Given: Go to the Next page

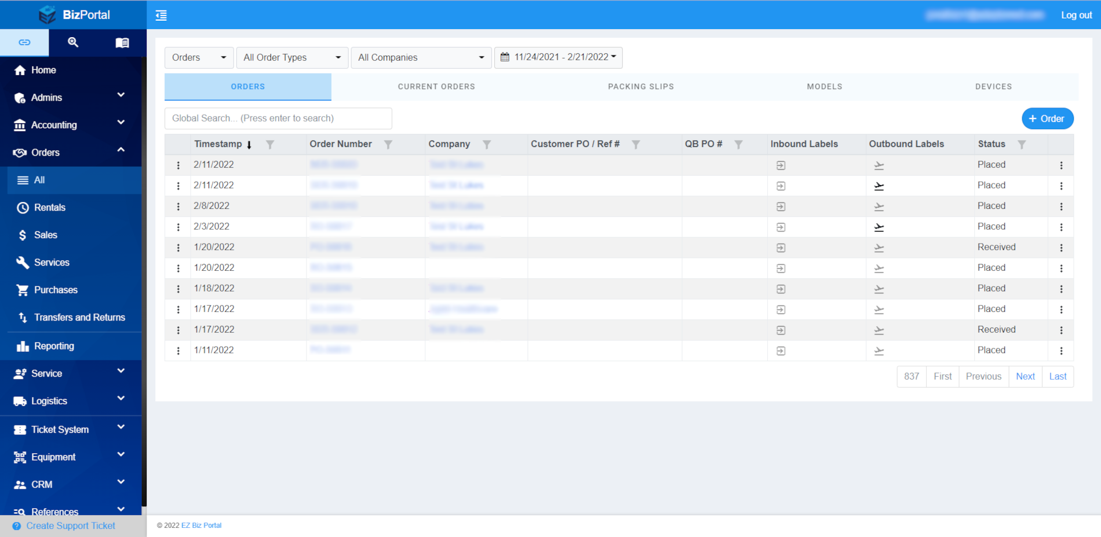Looking at the screenshot, I should coord(1025,376).
